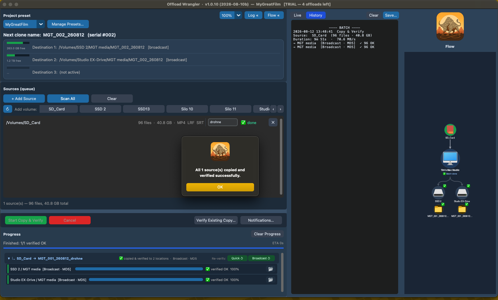This screenshot has width=498, height=300.
Task: Click the green done checkbox for SD_Card
Action: 243,123
